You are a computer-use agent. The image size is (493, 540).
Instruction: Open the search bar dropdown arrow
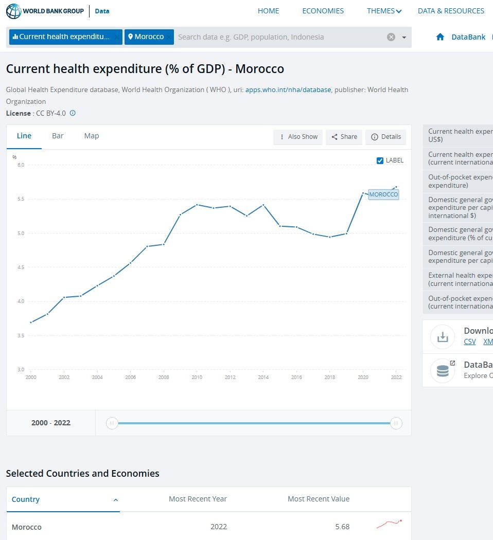pos(404,37)
